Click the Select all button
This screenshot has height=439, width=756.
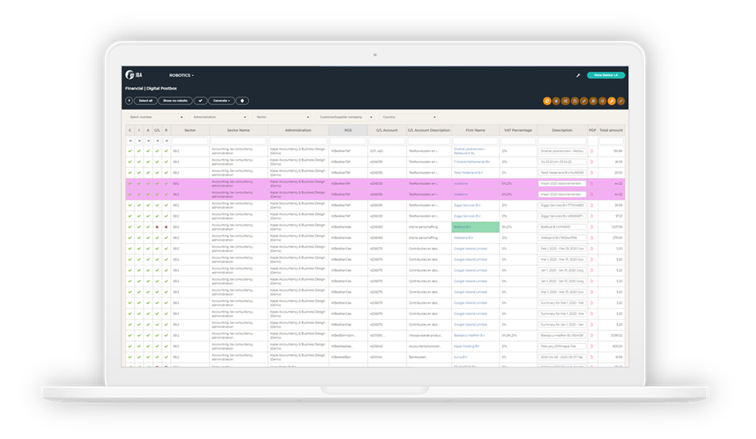(145, 101)
